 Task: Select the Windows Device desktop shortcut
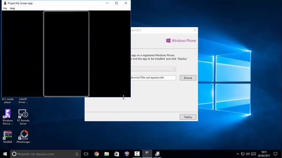[7, 117]
